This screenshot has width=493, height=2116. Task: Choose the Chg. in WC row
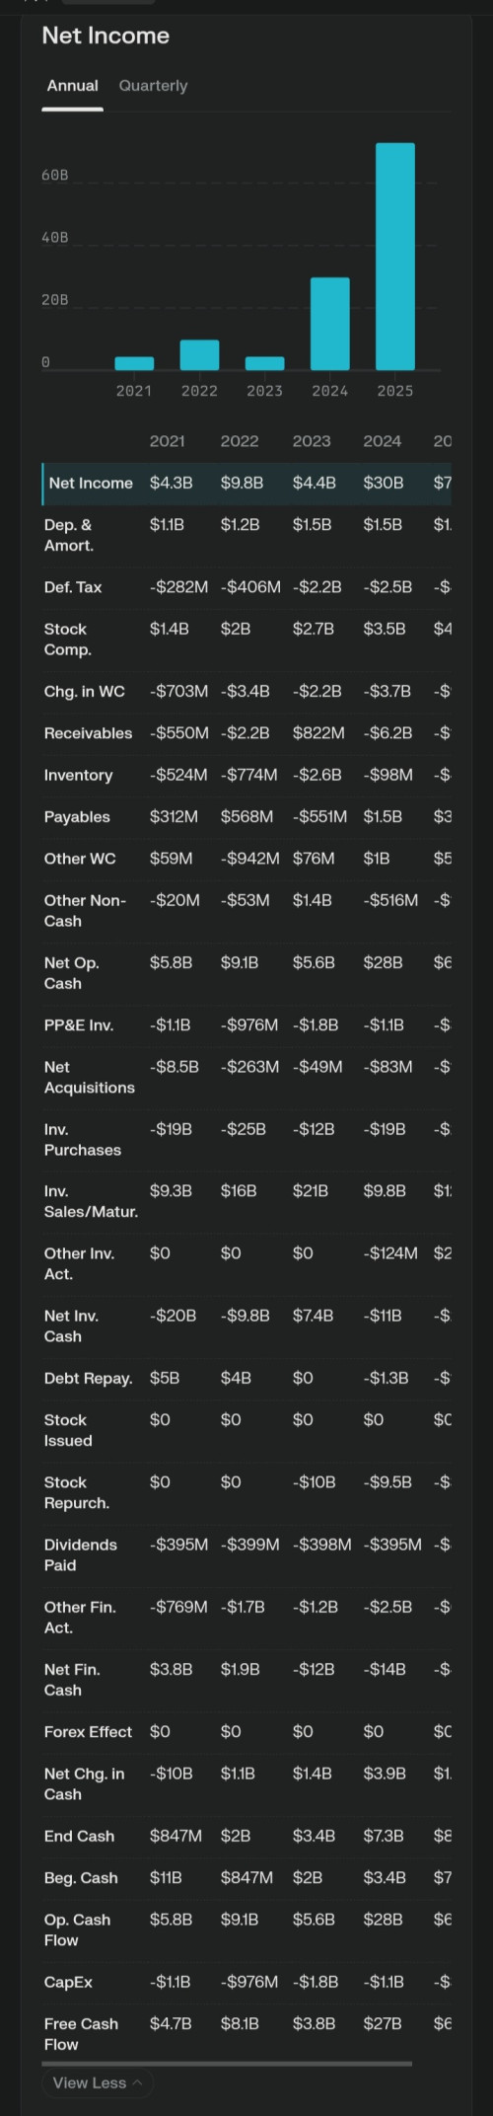(x=246, y=691)
